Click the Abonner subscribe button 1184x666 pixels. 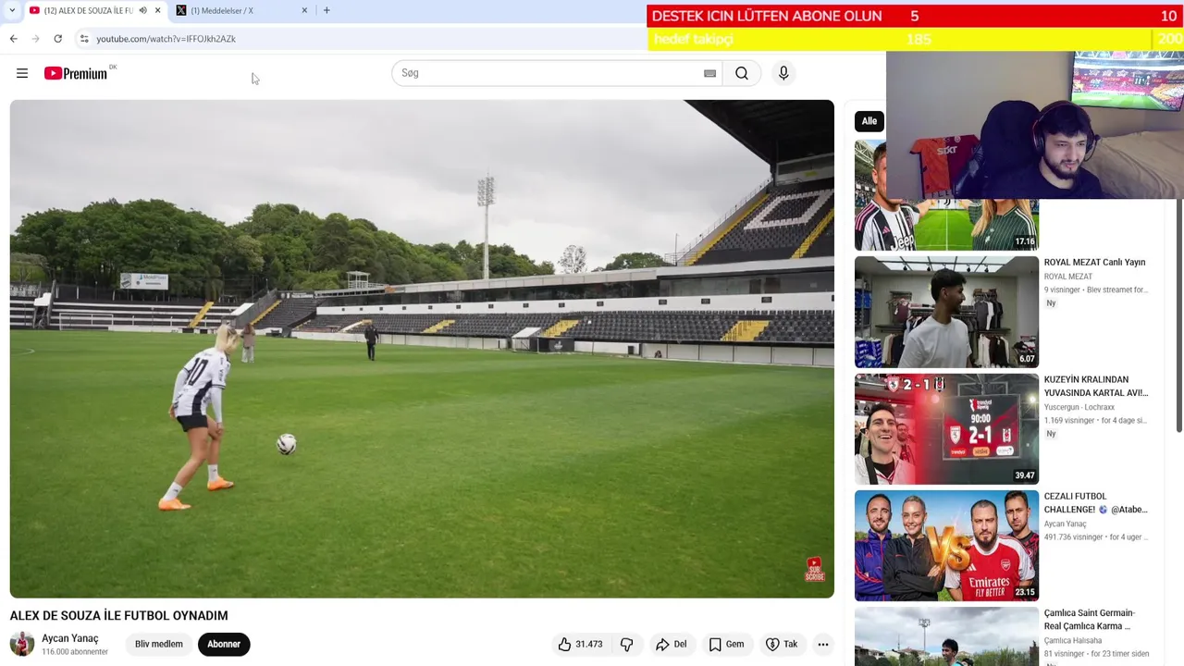(x=224, y=644)
